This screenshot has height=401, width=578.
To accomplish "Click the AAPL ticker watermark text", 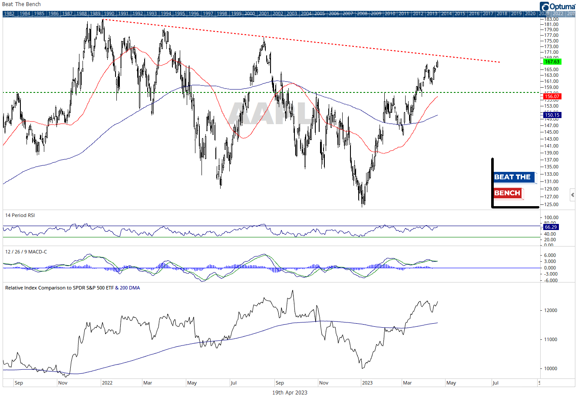I will (x=270, y=114).
